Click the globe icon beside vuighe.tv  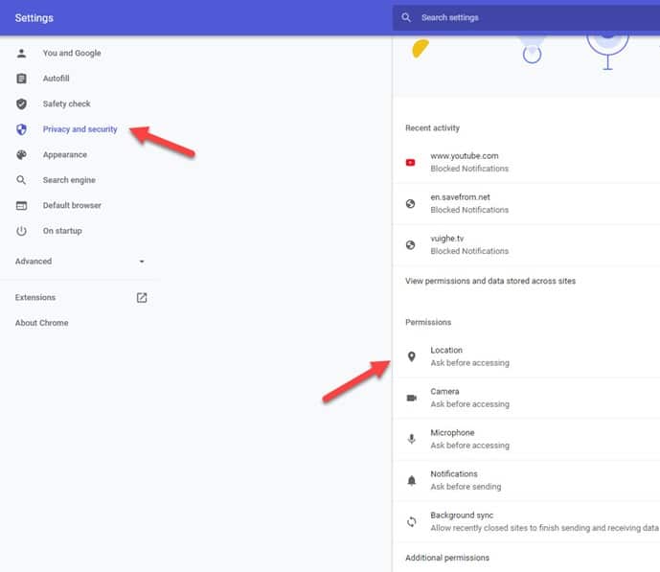410,245
